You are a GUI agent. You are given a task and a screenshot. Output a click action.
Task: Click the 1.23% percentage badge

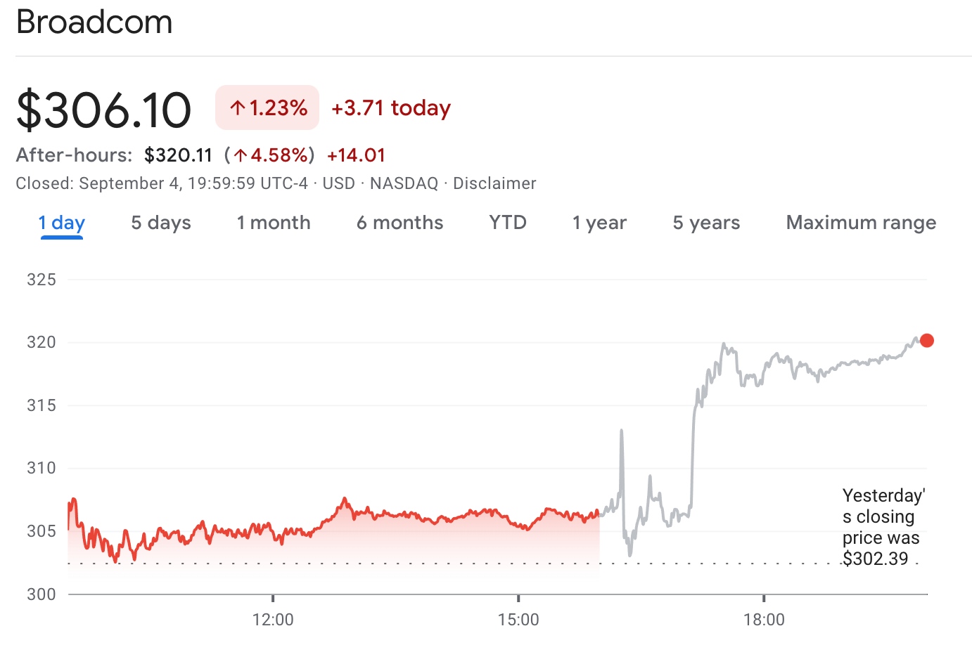tap(267, 107)
